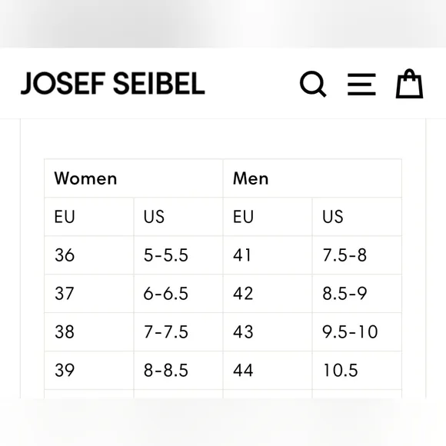Click the JOSEF SEIBEL logo
Viewport: 446px width, 446px height.
[112, 83]
